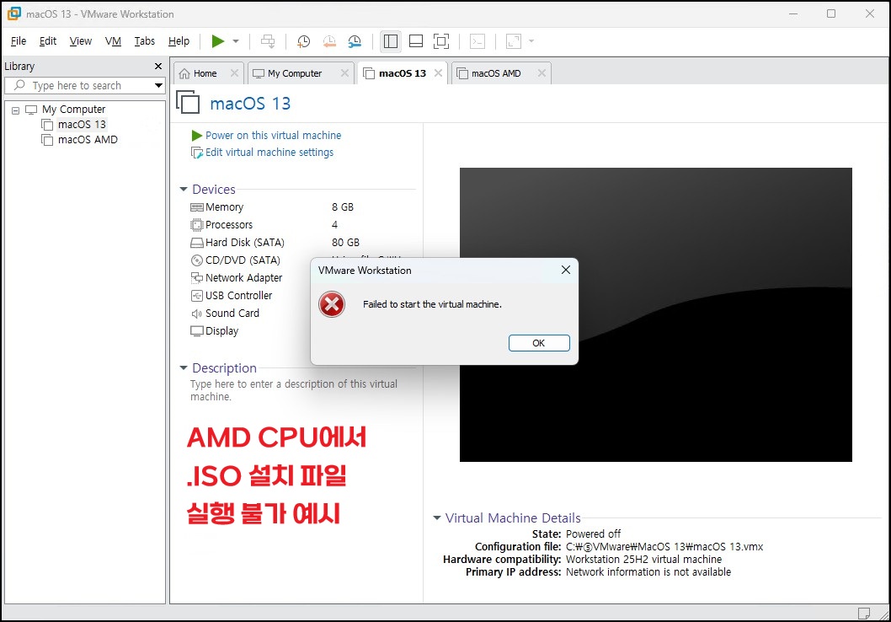Toggle the thumbnail bar toolbar icon
This screenshot has height=622, width=891.
click(416, 41)
